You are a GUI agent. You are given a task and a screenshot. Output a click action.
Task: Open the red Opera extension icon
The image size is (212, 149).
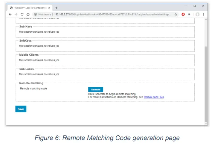point(183,14)
